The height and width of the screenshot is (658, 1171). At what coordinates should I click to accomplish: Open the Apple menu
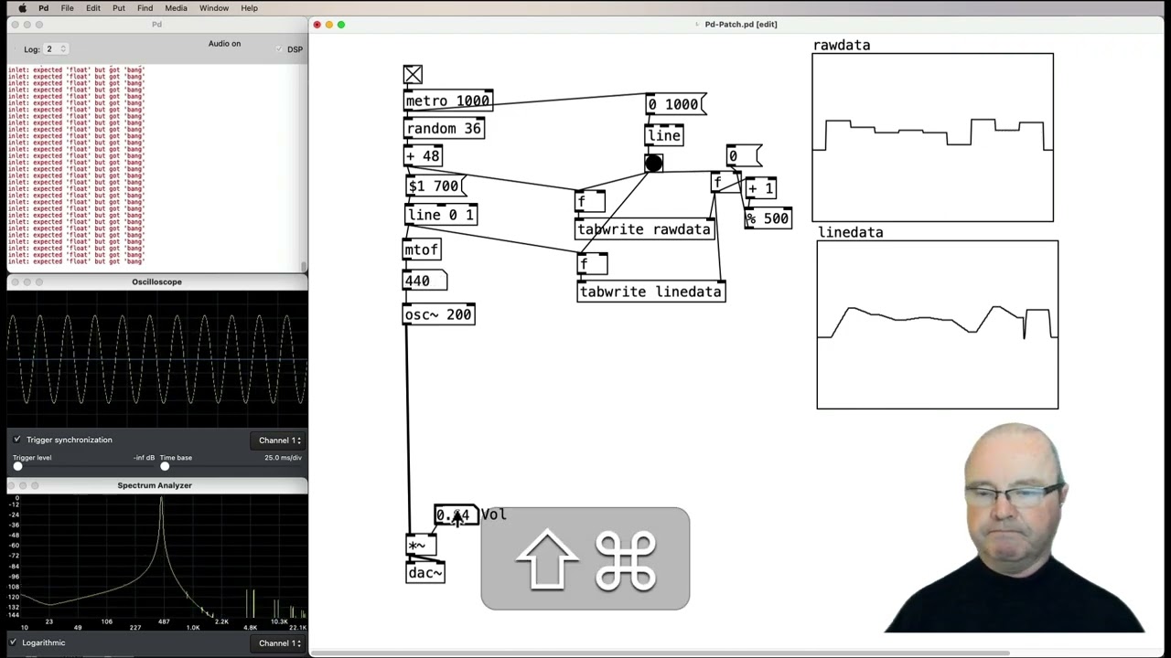22,8
